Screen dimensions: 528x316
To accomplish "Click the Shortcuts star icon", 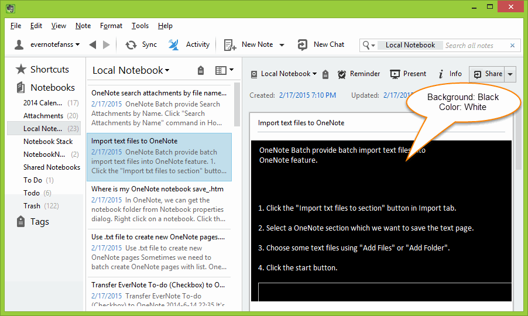I will [x=21, y=69].
